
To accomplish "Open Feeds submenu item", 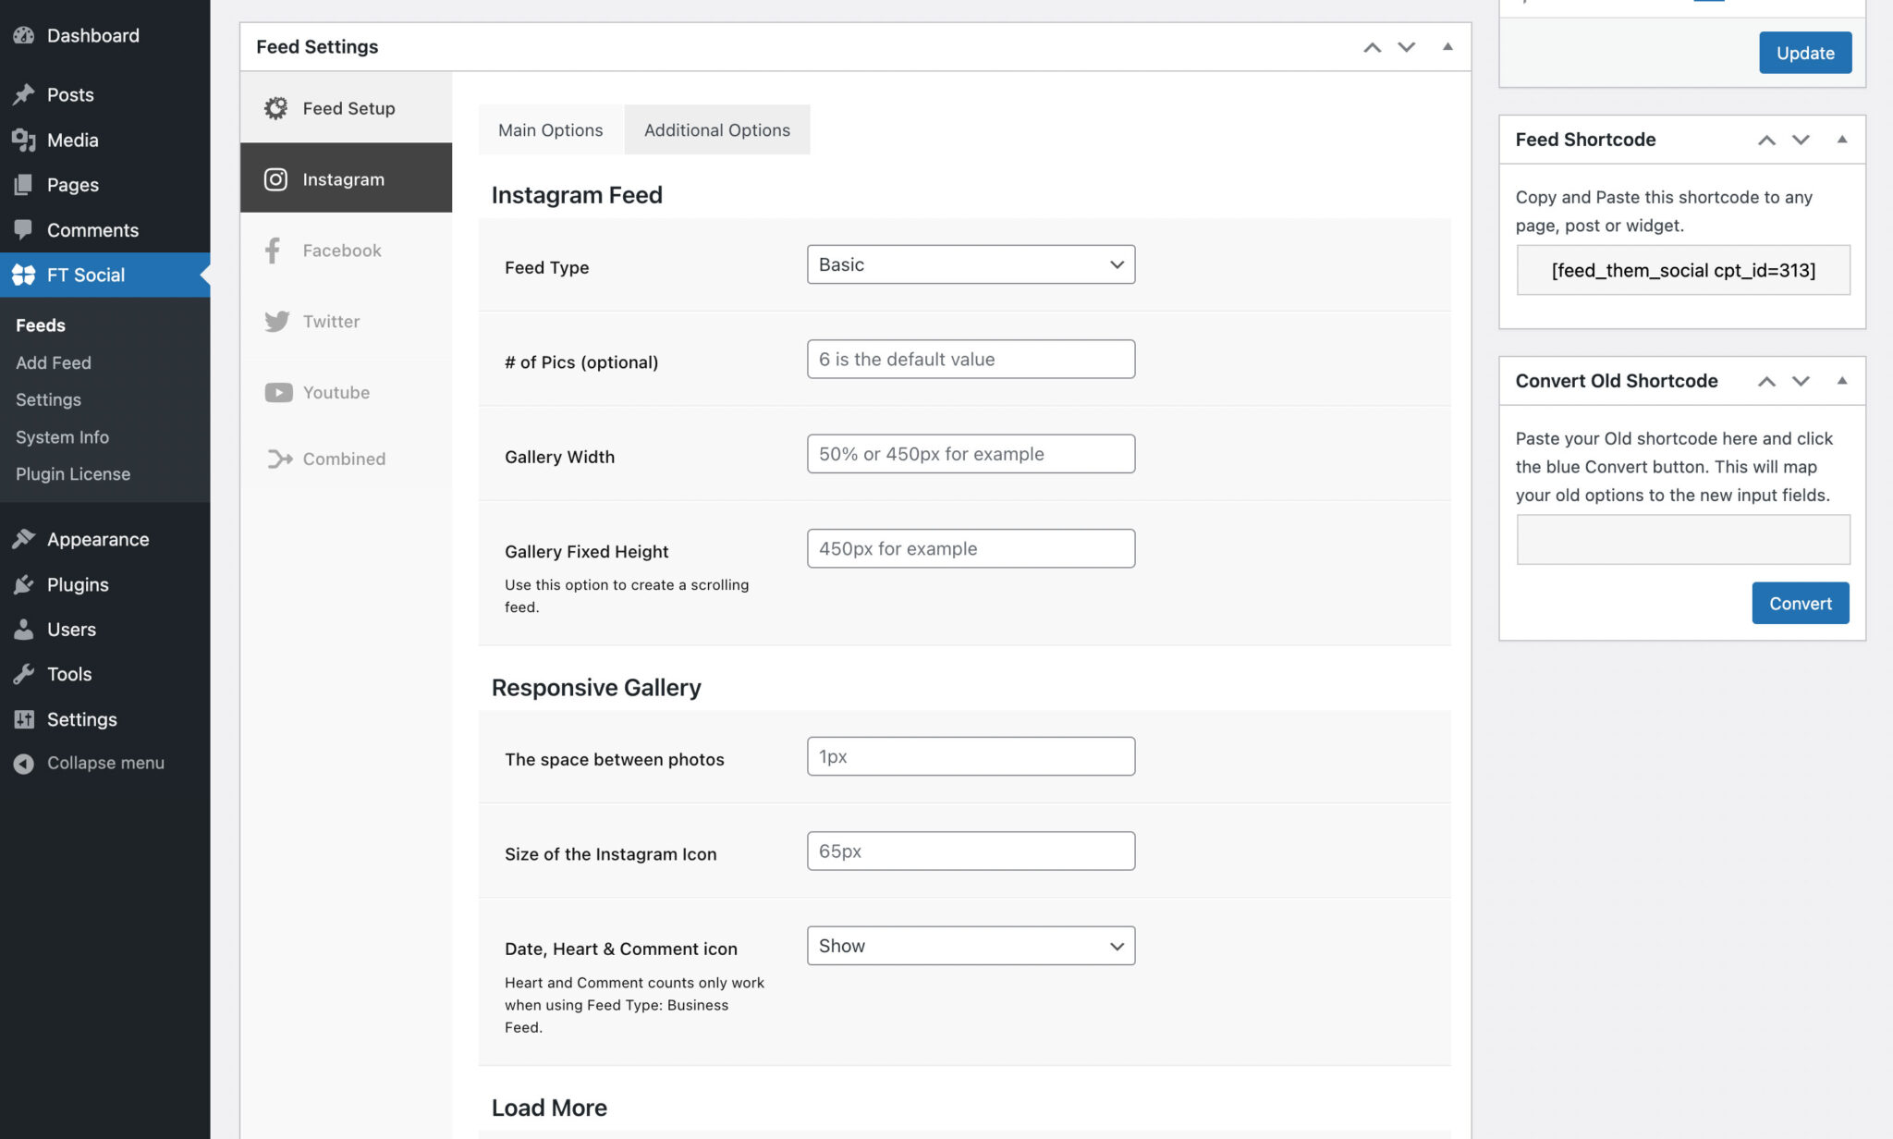I will point(41,325).
